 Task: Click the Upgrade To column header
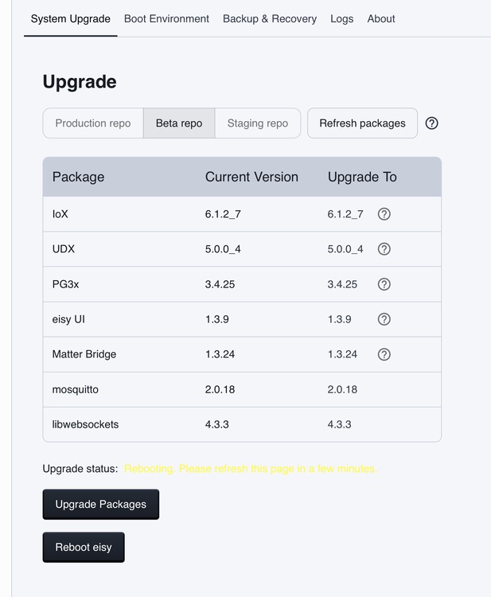[x=362, y=177]
